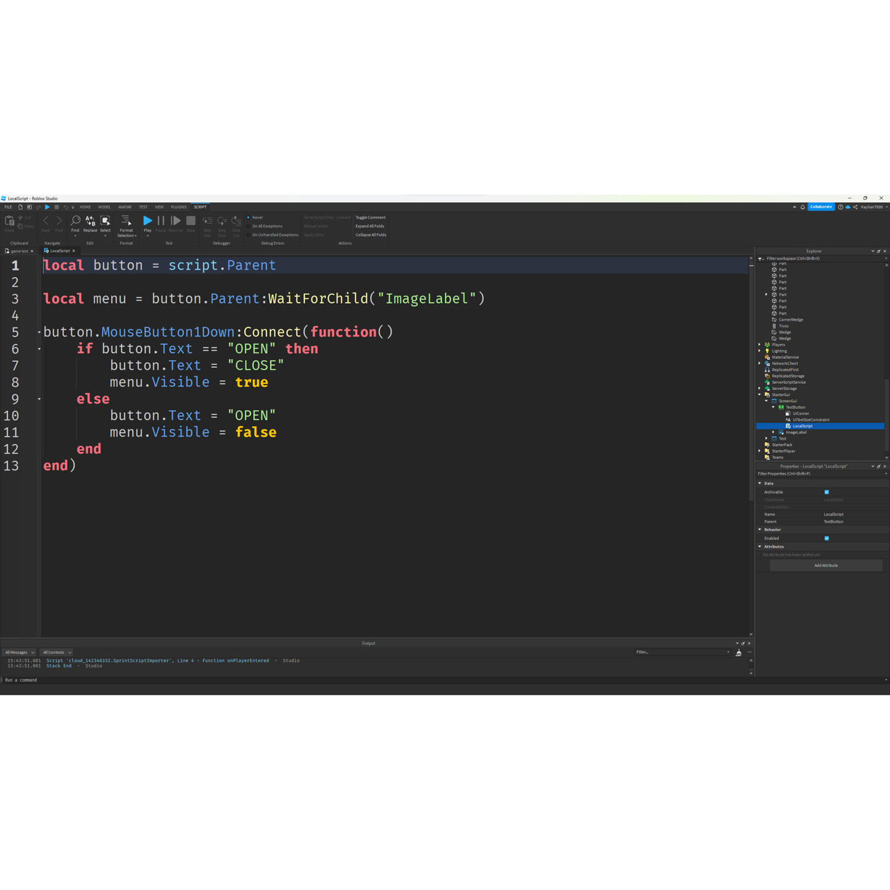Switch to the MODEL ribbon tab

(104, 206)
